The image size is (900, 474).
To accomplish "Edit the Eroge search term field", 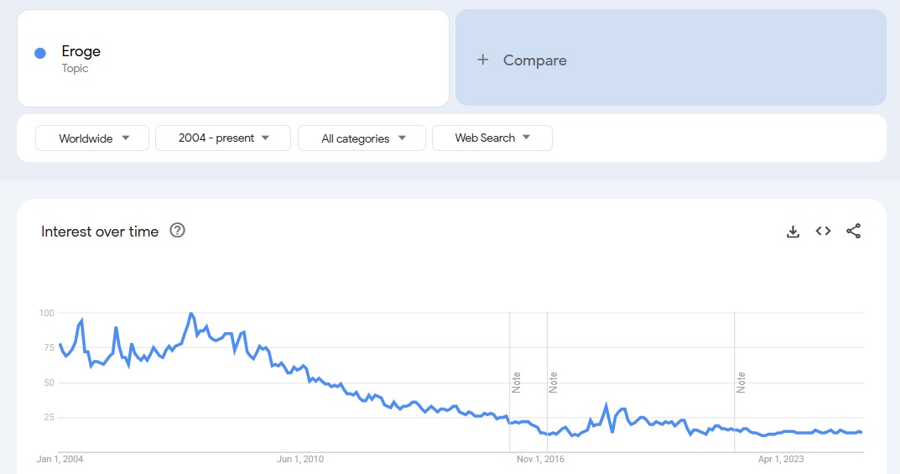I will pyautogui.click(x=81, y=51).
